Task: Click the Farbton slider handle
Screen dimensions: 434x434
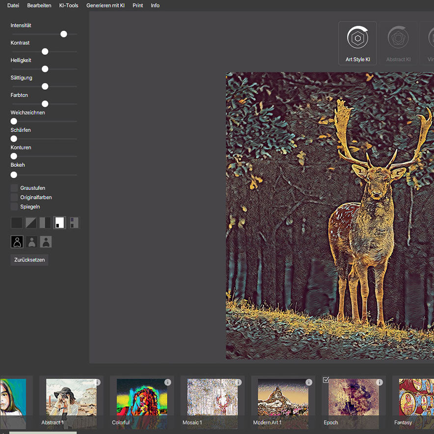Action: pyautogui.click(x=45, y=104)
